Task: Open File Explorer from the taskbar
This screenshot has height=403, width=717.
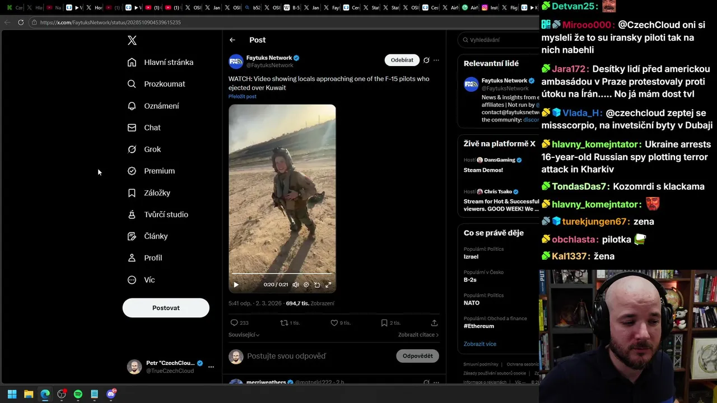Action: pyautogui.click(x=29, y=394)
